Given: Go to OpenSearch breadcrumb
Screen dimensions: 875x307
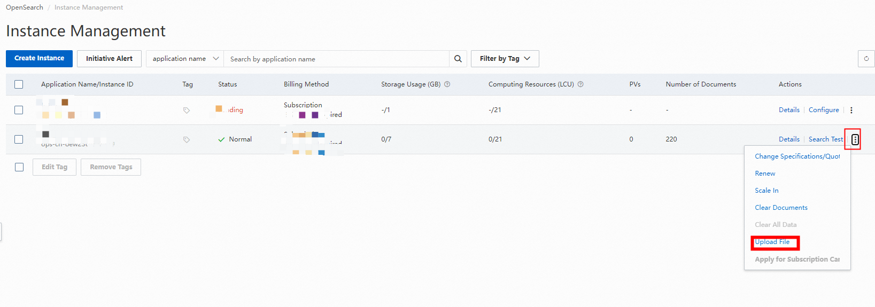Looking at the screenshot, I should (x=25, y=7).
